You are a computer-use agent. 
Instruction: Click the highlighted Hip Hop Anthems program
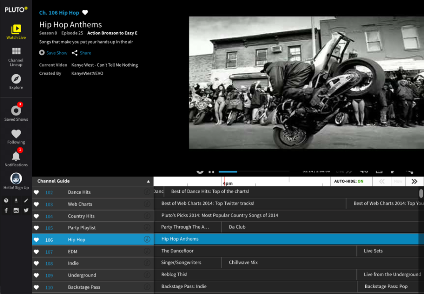coord(286,239)
